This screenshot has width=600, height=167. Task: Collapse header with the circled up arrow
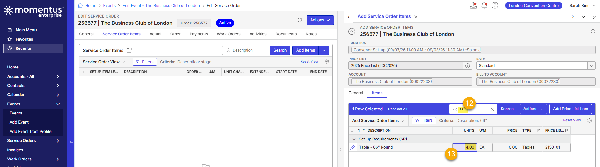tap(352, 31)
